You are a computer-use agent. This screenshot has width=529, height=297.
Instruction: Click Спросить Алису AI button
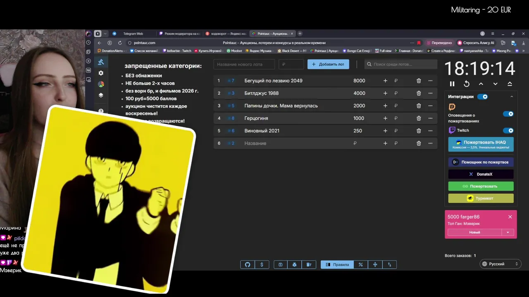476,42
